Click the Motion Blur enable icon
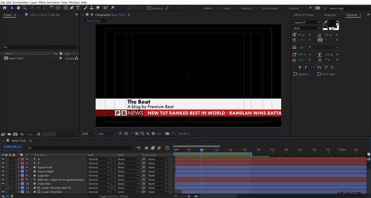This screenshot has width=371, height=198. pyautogui.click(x=159, y=148)
